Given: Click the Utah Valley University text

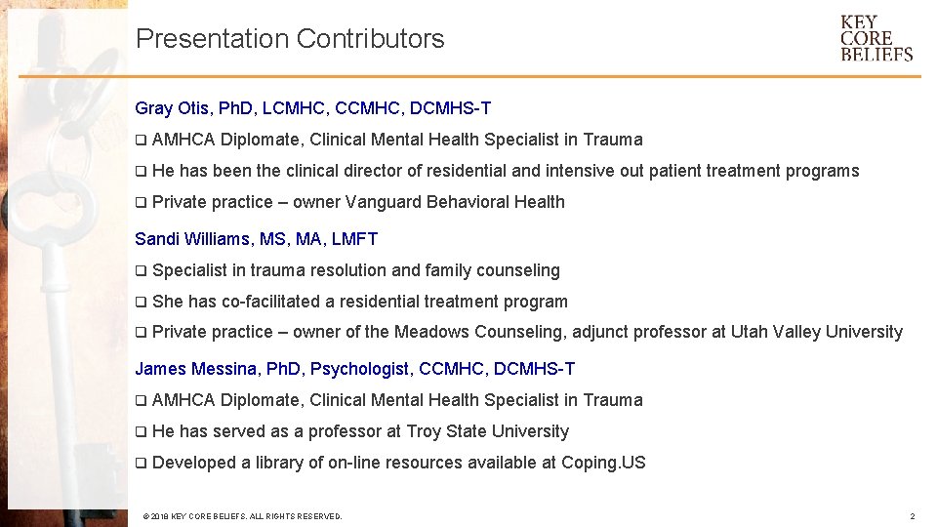Looking at the screenshot, I should 816,332.
